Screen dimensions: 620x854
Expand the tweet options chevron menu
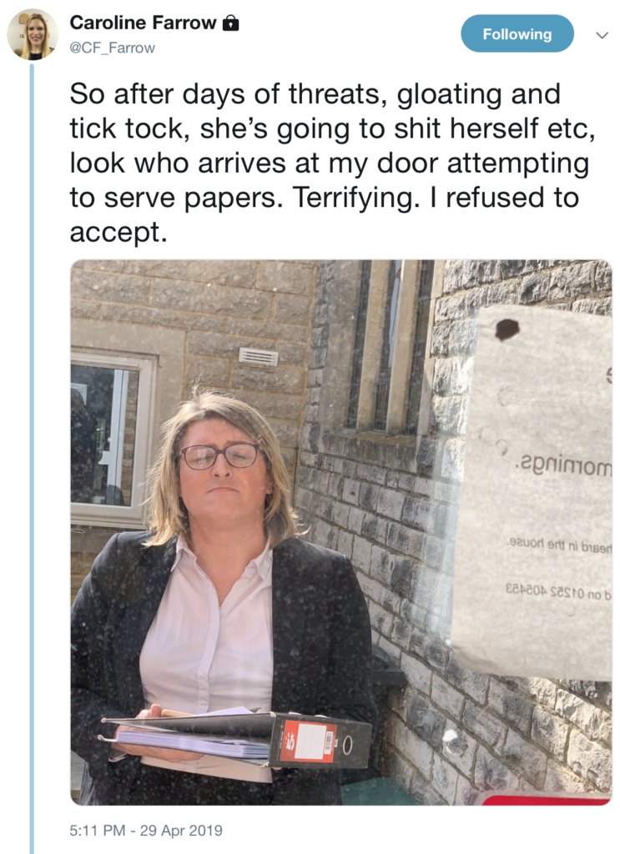point(602,35)
